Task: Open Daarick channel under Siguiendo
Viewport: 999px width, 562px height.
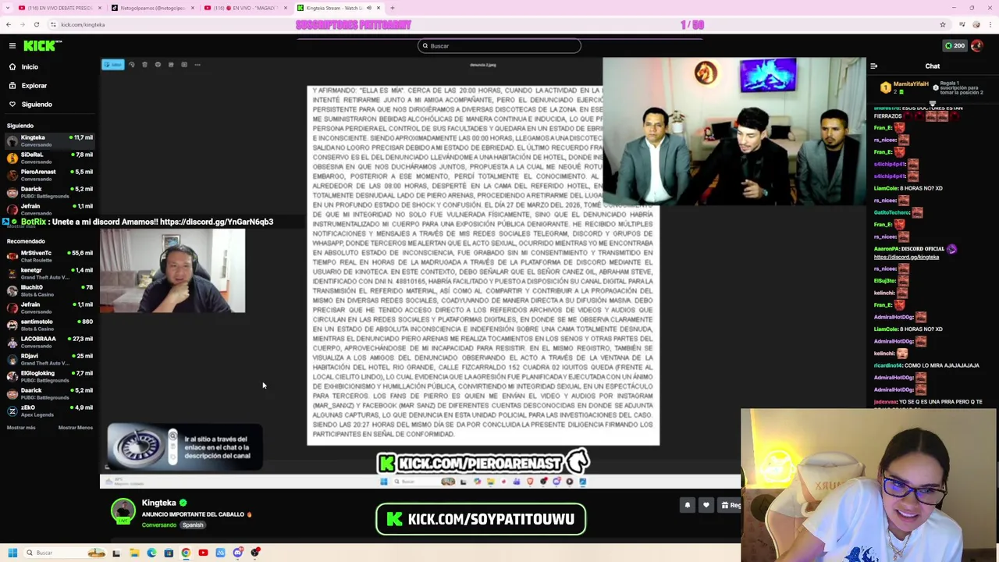Action: point(48,192)
